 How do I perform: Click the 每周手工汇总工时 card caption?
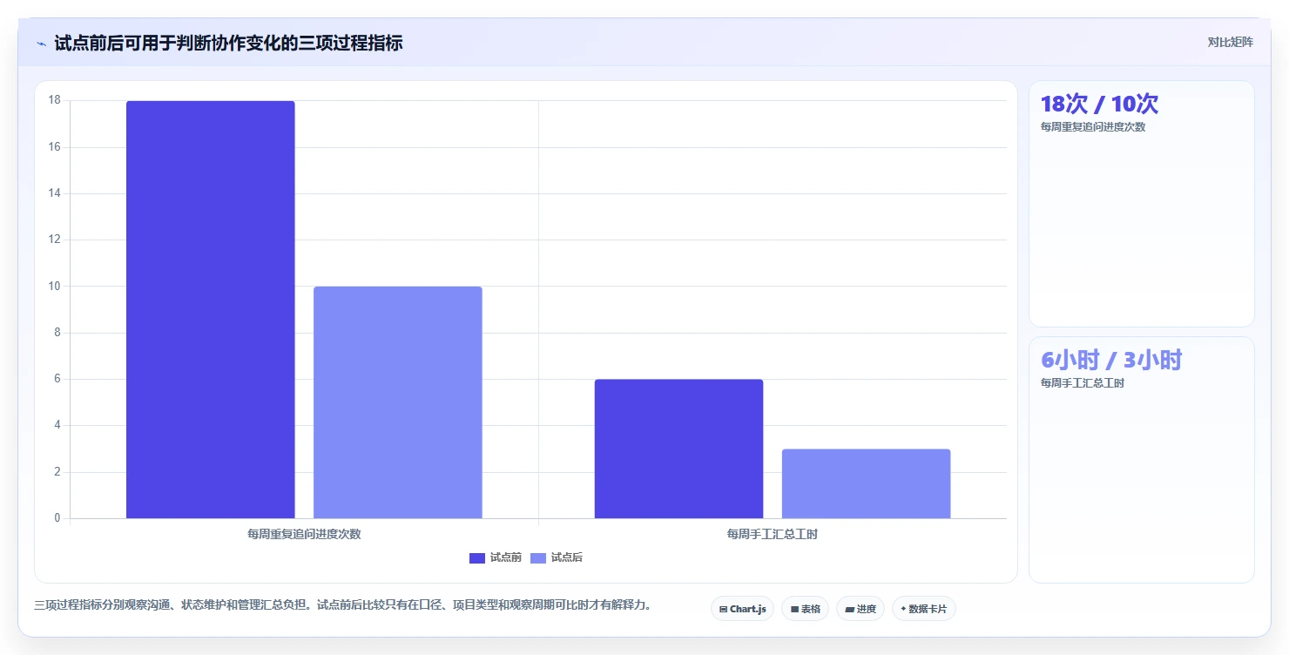(x=1083, y=383)
